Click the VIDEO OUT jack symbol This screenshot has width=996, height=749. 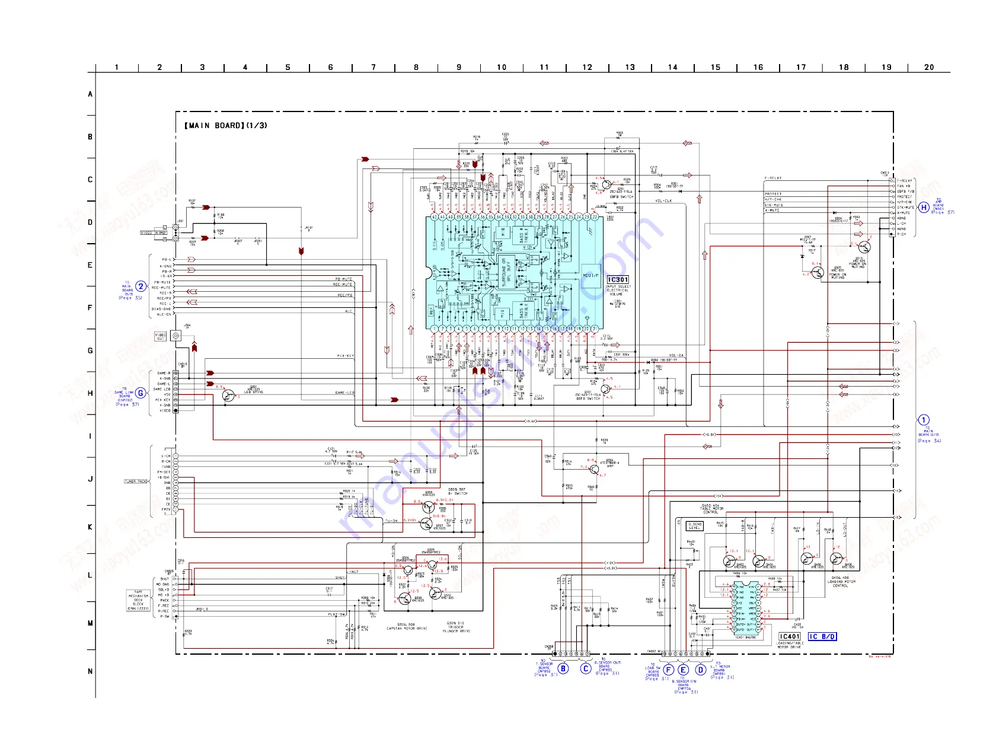point(175,336)
